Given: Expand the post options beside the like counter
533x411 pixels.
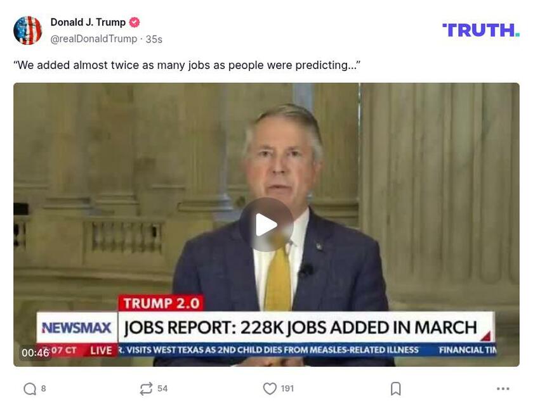Looking at the screenshot, I should (502, 389).
